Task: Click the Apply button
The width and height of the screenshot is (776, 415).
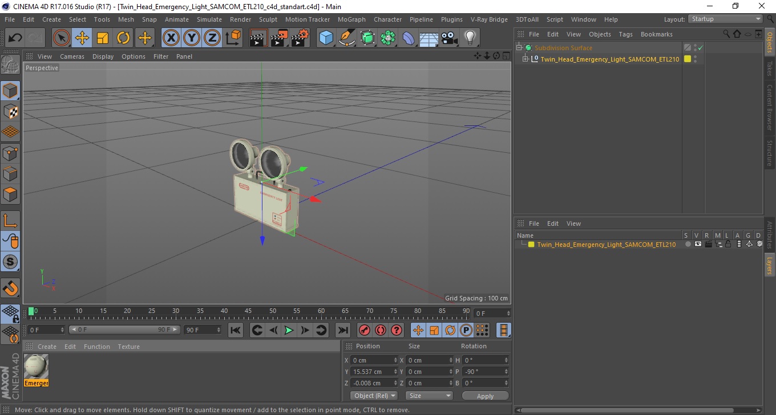Action: click(x=485, y=396)
